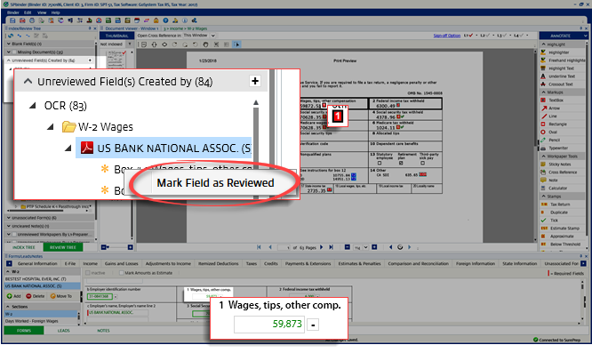Click the Save icon in main toolbar
The width and height of the screenshot is (592, 353).
(12, 20)
